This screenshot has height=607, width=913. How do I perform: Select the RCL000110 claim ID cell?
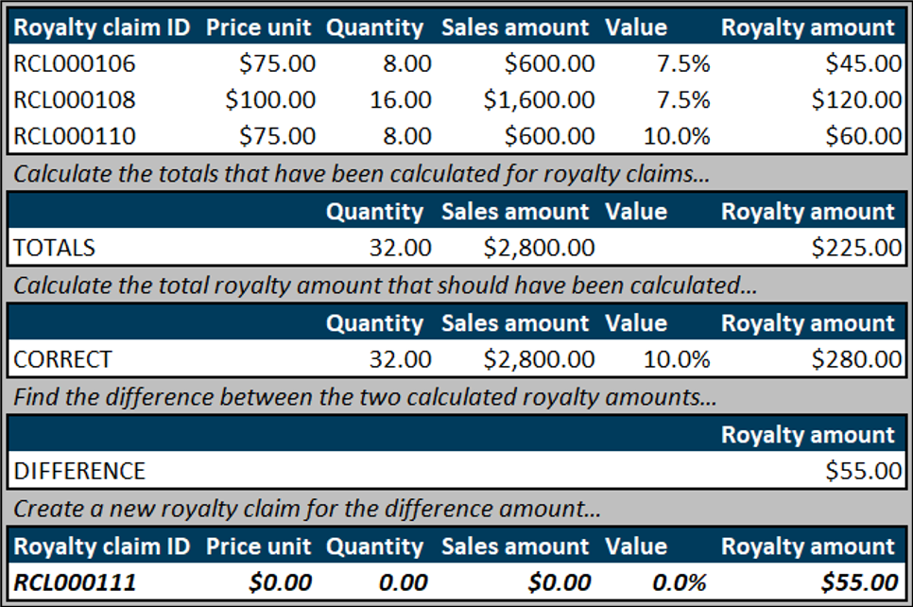(75, 135)
